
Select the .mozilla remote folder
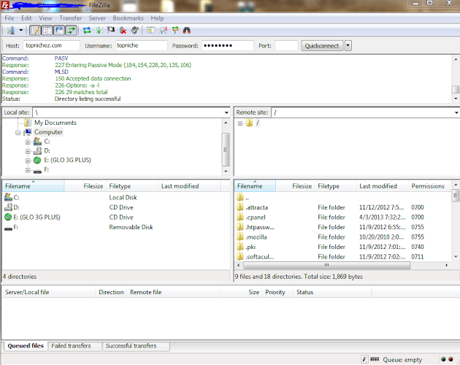point(343,237)
